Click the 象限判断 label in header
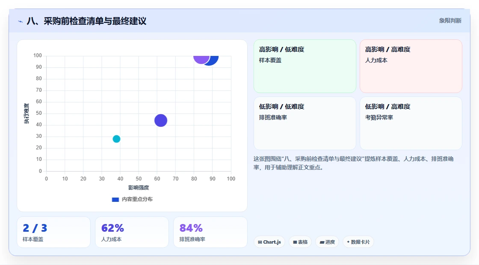The height and width of the screenshot is (265, 479). click(x=450, y=21)
